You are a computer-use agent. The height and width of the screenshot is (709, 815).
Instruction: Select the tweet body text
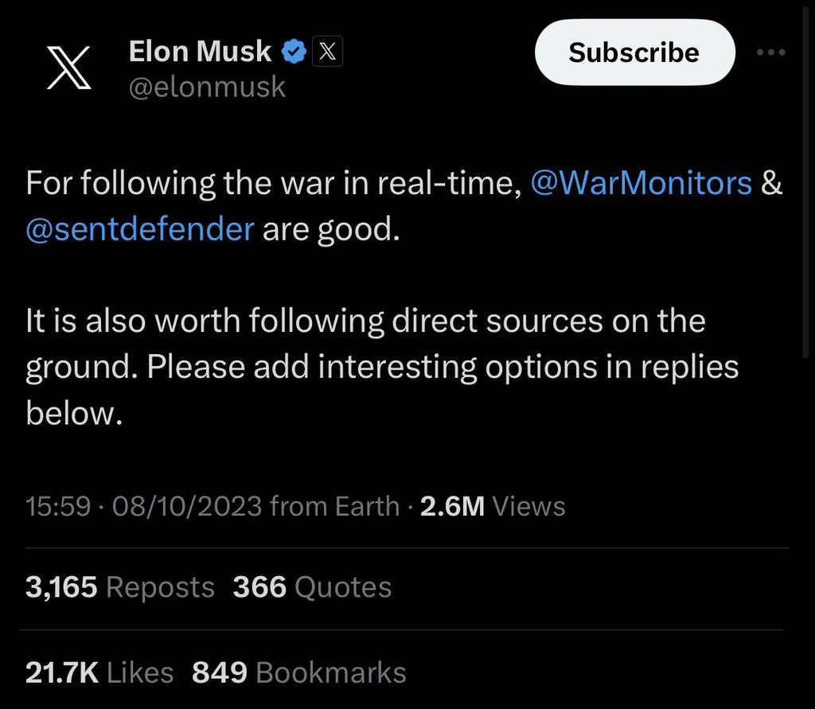click(x=358, y=321)
